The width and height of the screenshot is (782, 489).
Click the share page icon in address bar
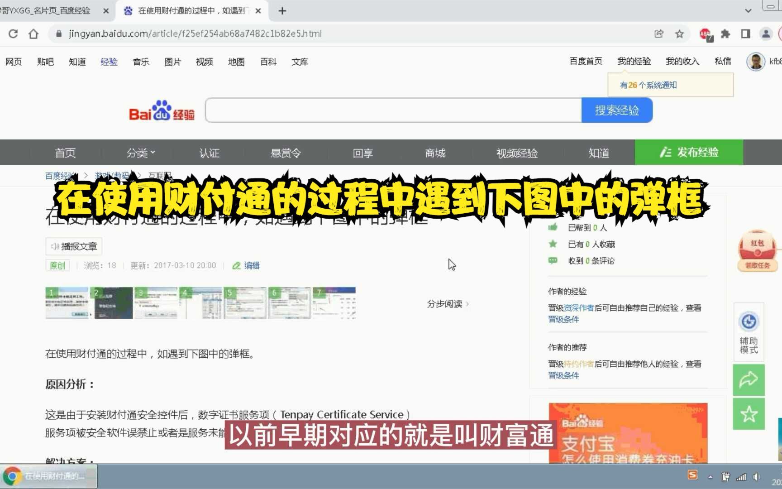659,34
